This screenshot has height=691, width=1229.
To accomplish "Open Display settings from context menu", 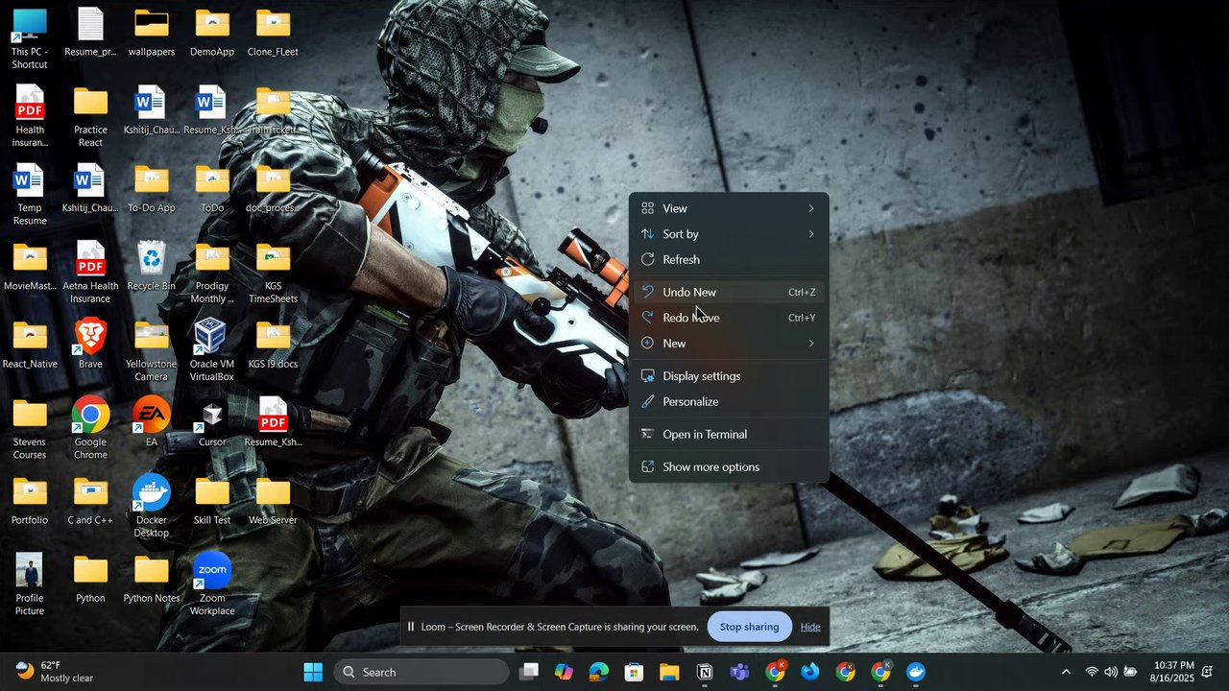I will tap(729, 376).
